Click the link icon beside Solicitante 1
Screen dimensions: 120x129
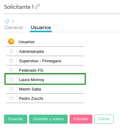click(x=37, y=6)
